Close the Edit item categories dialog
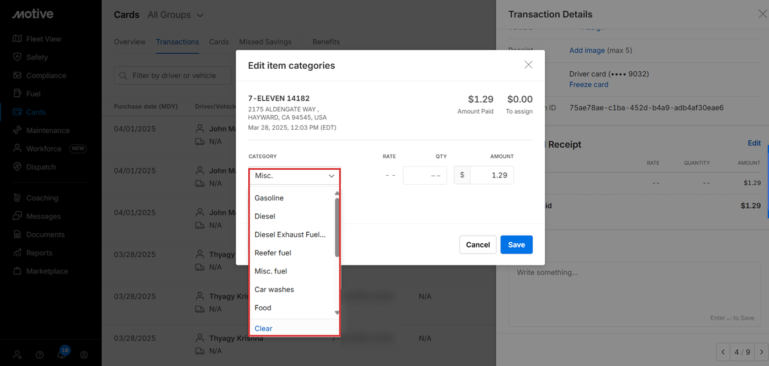 click(x=529, y=65)
